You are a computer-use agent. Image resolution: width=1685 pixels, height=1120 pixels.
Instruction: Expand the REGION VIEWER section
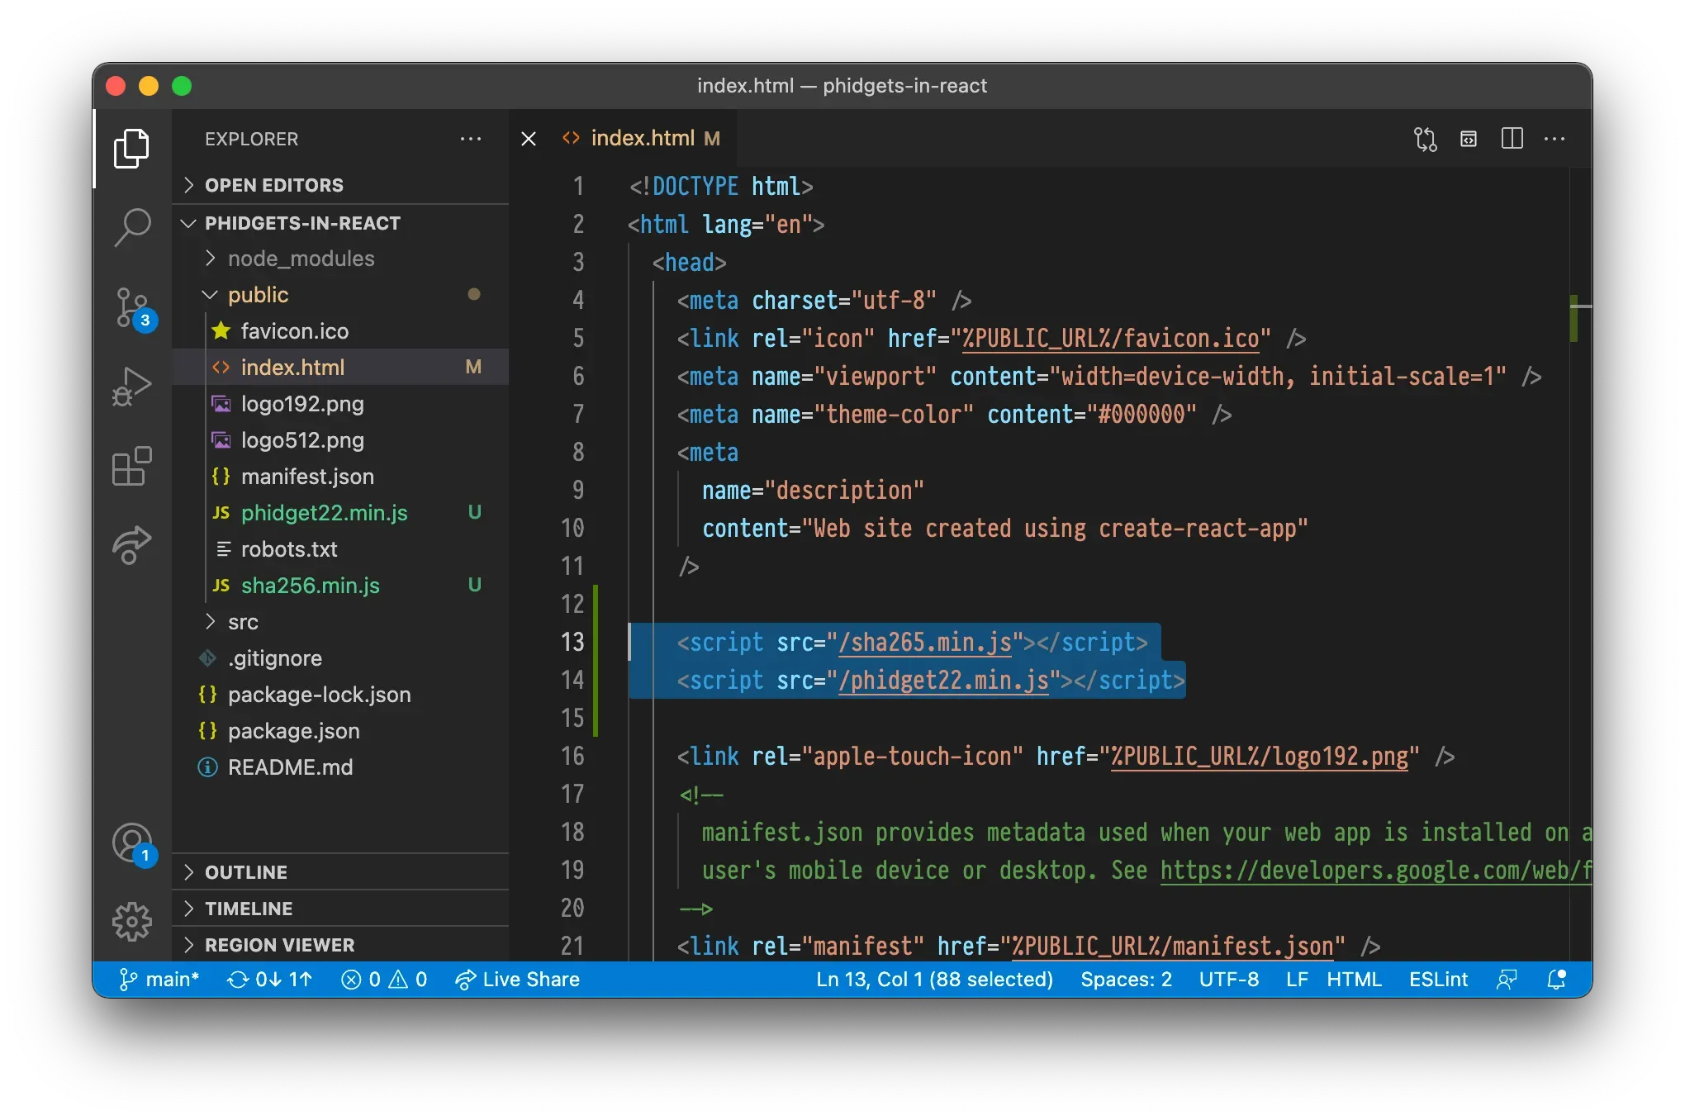tap(340, 945)
